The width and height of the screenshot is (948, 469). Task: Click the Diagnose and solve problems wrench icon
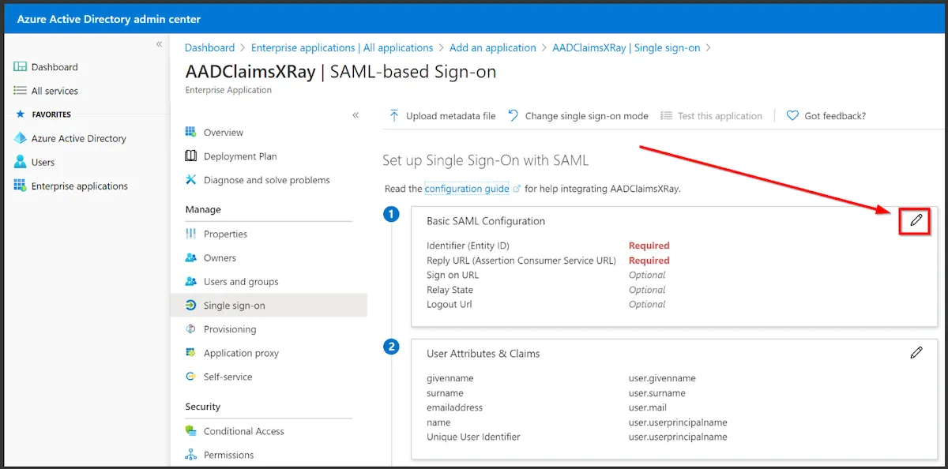190,179
